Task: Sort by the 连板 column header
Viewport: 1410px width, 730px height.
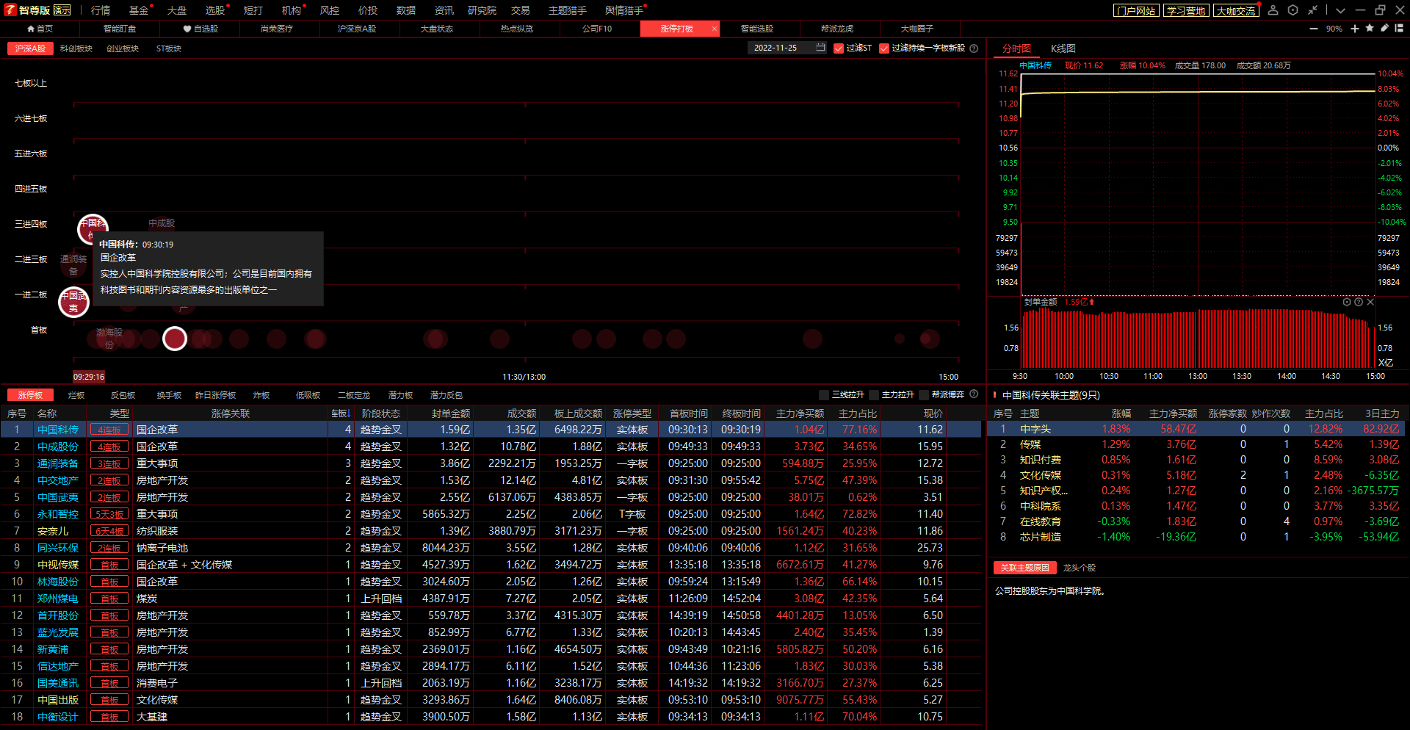Action: (340, 413)
